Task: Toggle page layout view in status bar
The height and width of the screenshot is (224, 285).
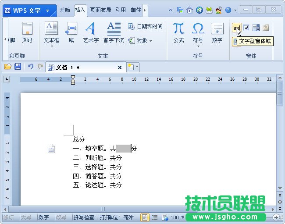Action: (145, 217)
